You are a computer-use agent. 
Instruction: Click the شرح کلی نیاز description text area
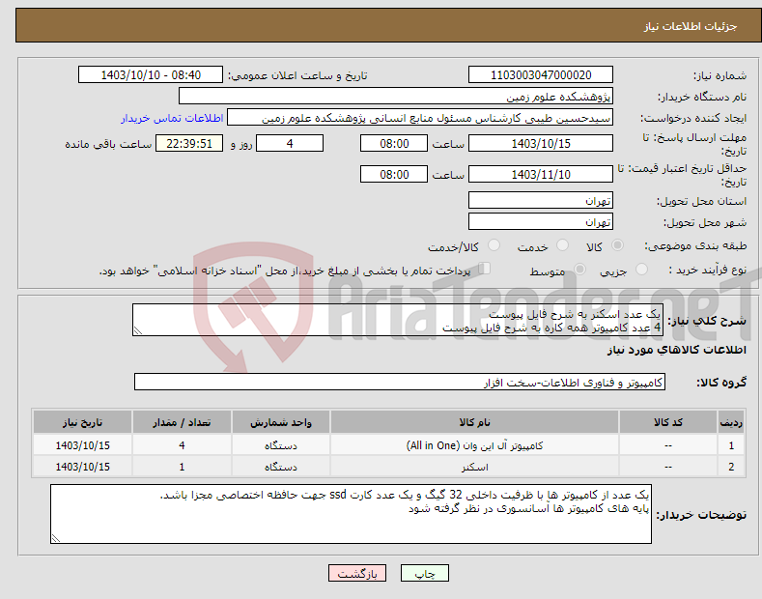click(x=398, y=320)
